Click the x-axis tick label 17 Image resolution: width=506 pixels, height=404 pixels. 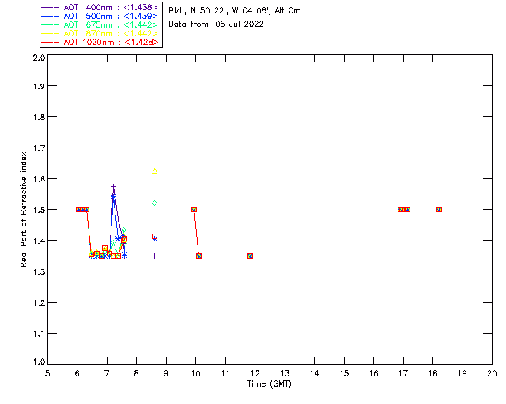(x=403, y=373)
